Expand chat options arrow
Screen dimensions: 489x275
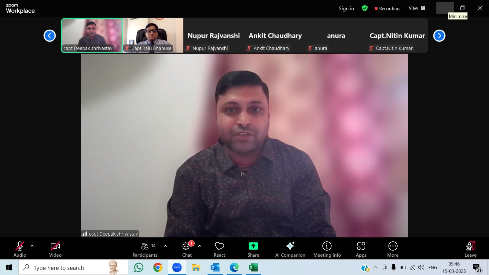[x=200, y=246]
